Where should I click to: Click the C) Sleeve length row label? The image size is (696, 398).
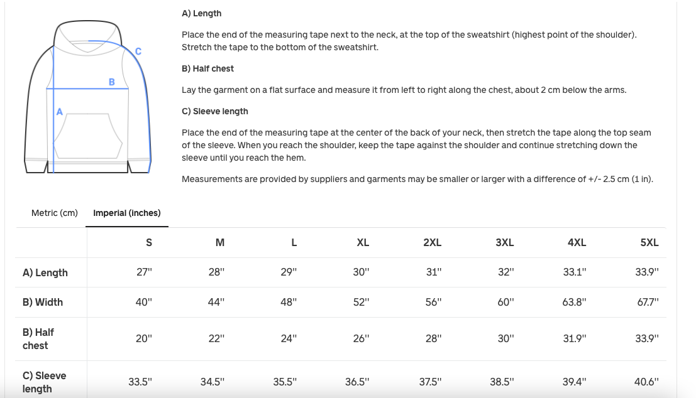44,382
